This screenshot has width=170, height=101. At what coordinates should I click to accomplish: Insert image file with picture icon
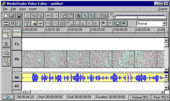19,23
